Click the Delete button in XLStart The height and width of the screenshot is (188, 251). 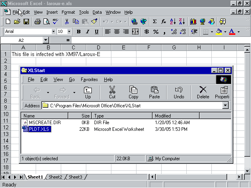[203, 92]
